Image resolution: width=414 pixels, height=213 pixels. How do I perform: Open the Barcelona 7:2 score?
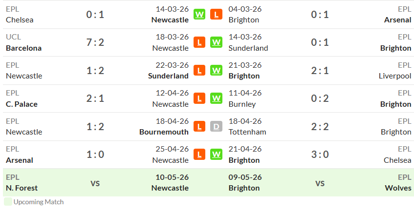[x=95, y=42]
